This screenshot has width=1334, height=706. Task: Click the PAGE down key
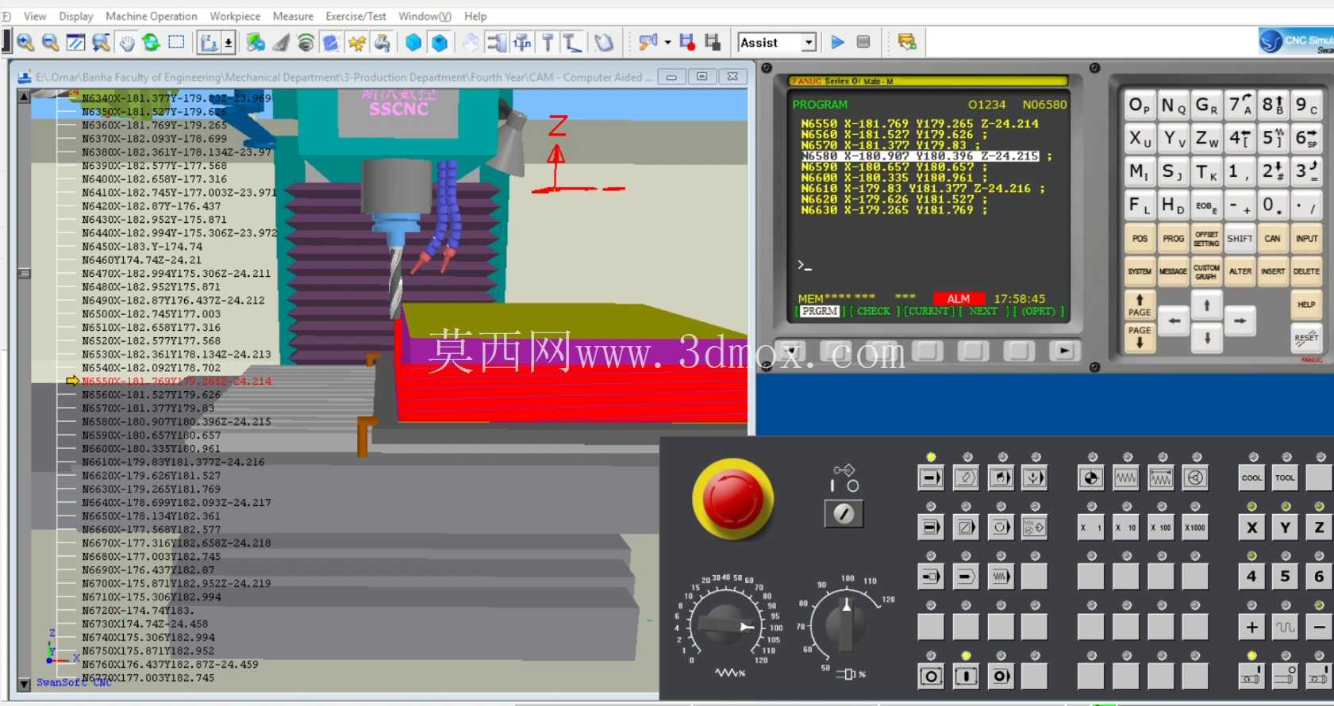tap(1140, 336)
